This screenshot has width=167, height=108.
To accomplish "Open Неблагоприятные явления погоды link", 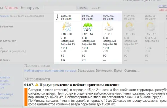I will tap(50, 71).
